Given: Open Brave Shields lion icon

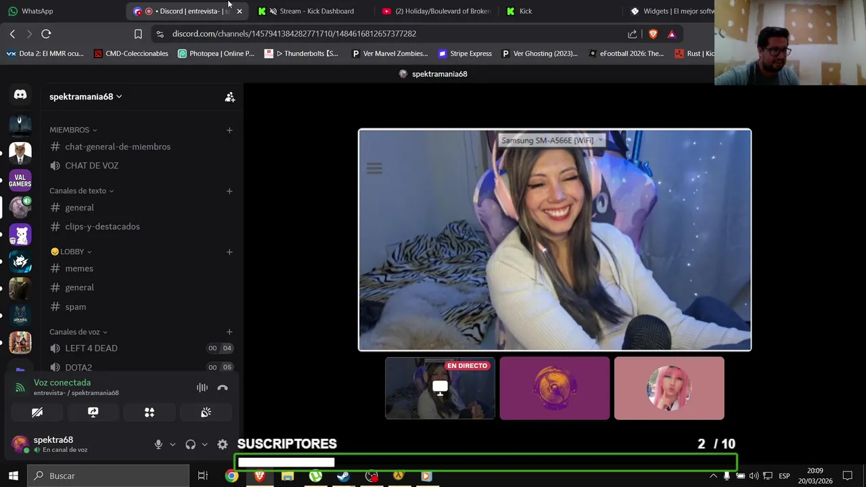Looking at the screenshot, I should pyautogui.click(x=653, y=34).
